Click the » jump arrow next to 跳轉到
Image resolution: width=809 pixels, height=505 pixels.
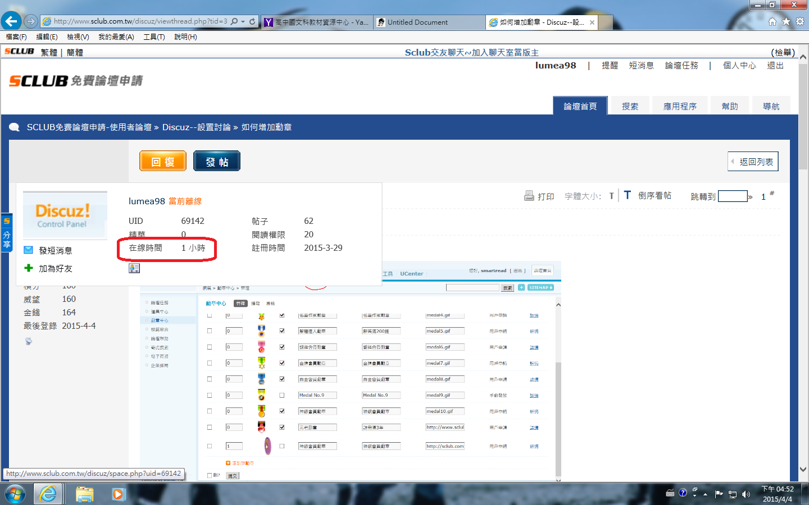coord(750,196)
